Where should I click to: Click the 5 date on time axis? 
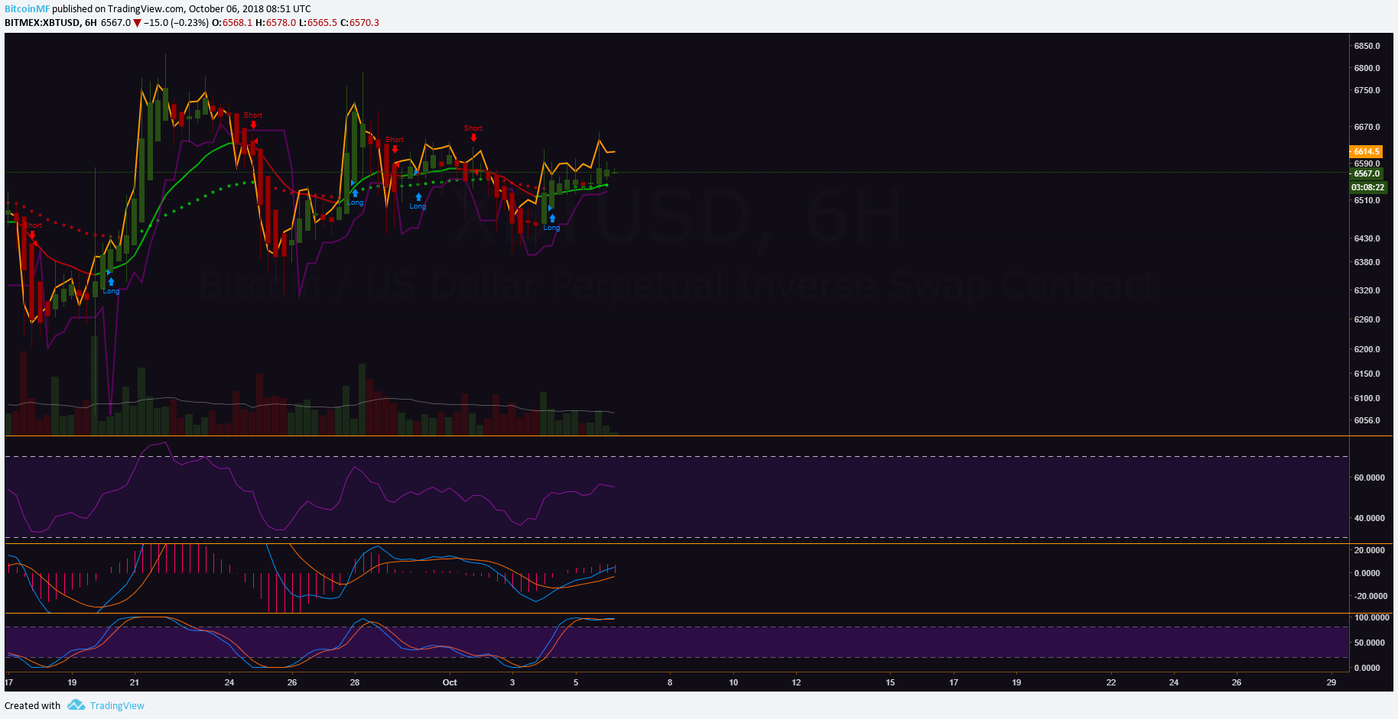pyautogui.click(x=576, y=682)
